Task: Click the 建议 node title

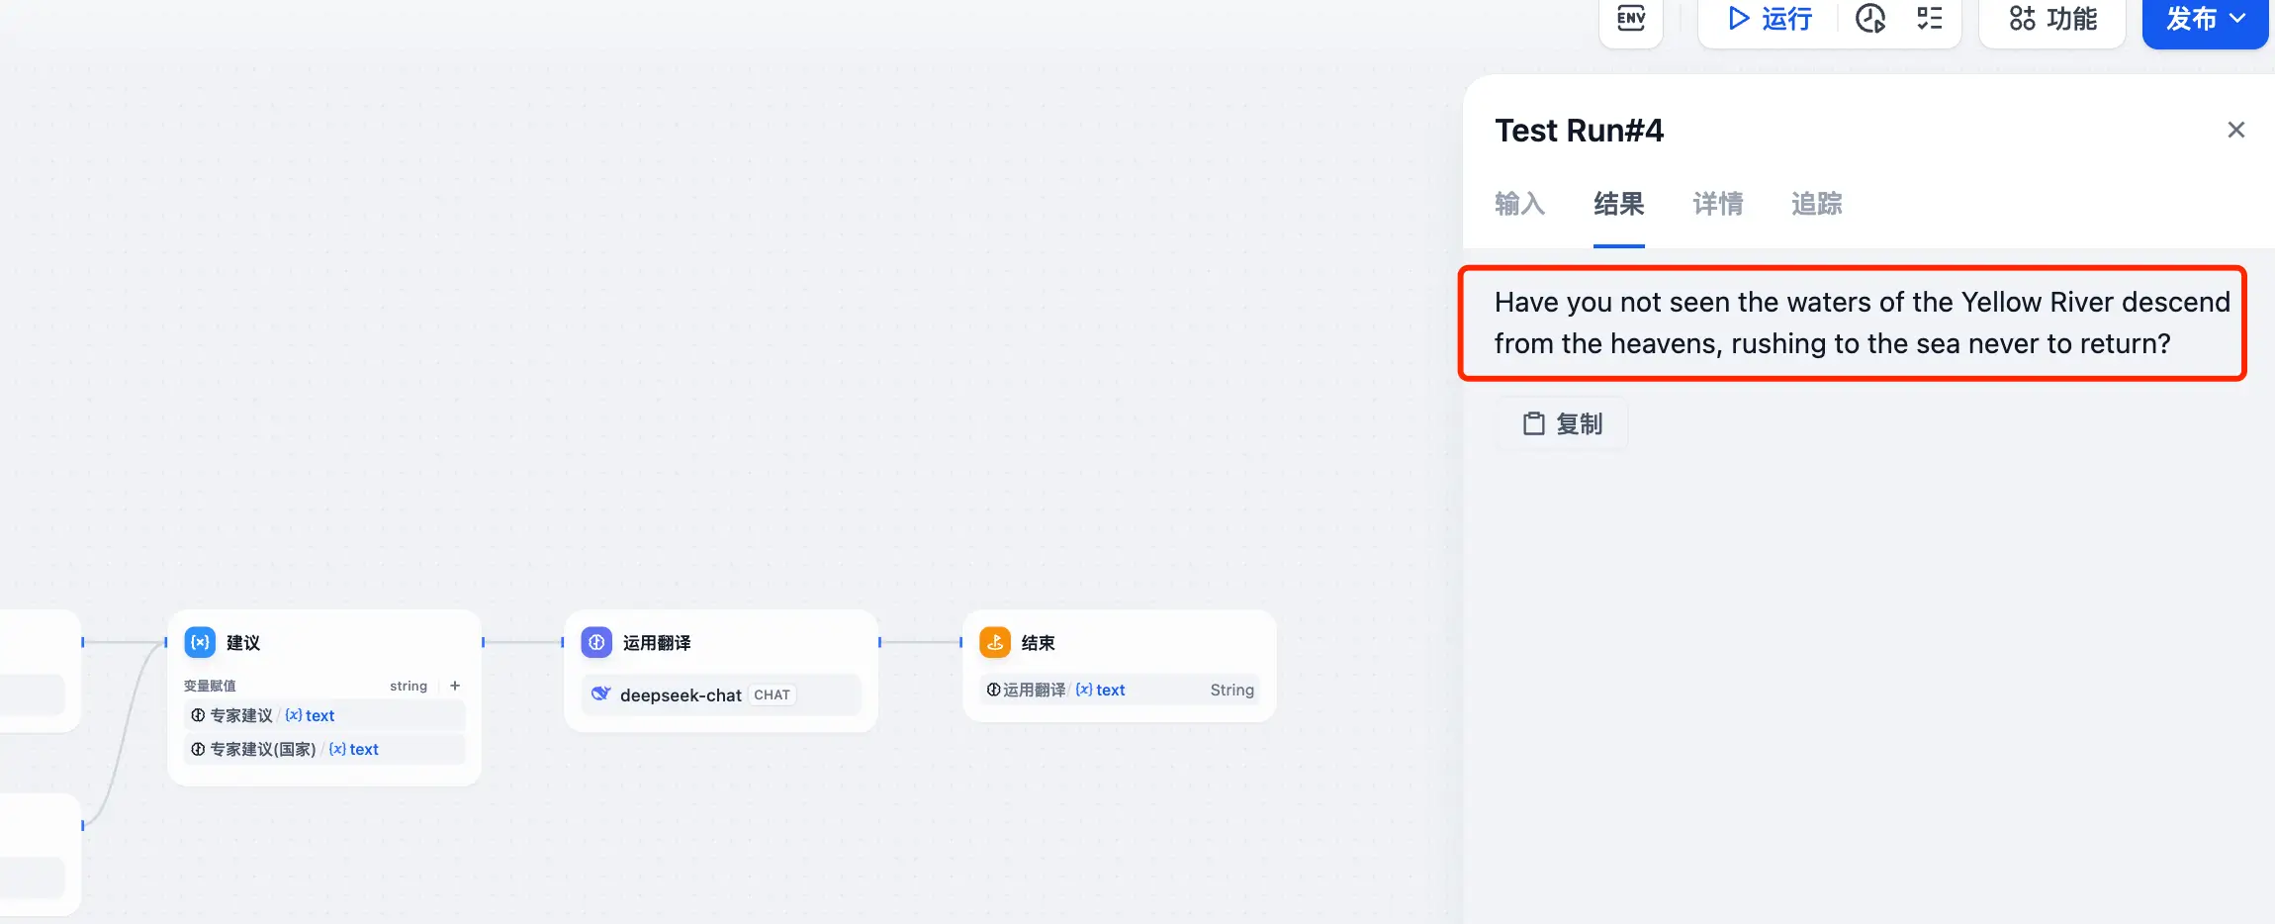Action: click(x=243, y=643)
